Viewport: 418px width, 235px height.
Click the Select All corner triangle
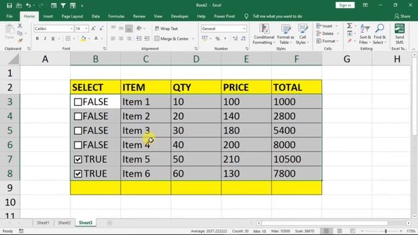click(x=14, y=59)
